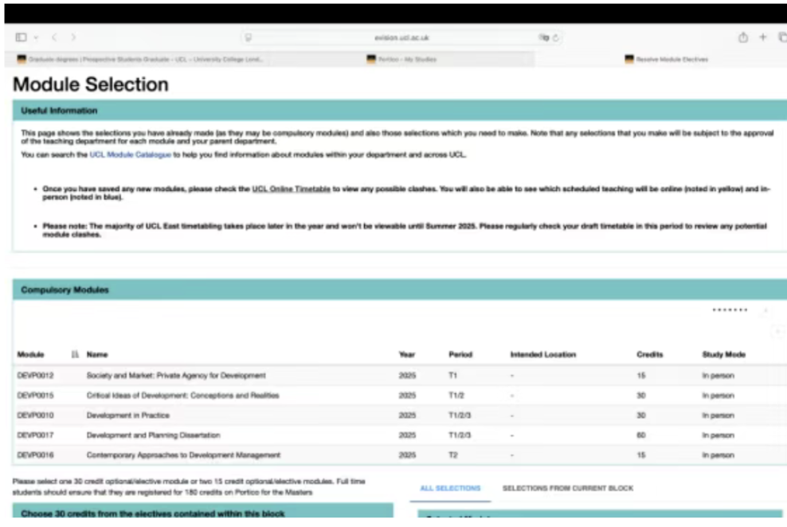The height and width of the screenshot is (527, 787).
Task: Go forward using the browser forward arrow
Action: 73,37
